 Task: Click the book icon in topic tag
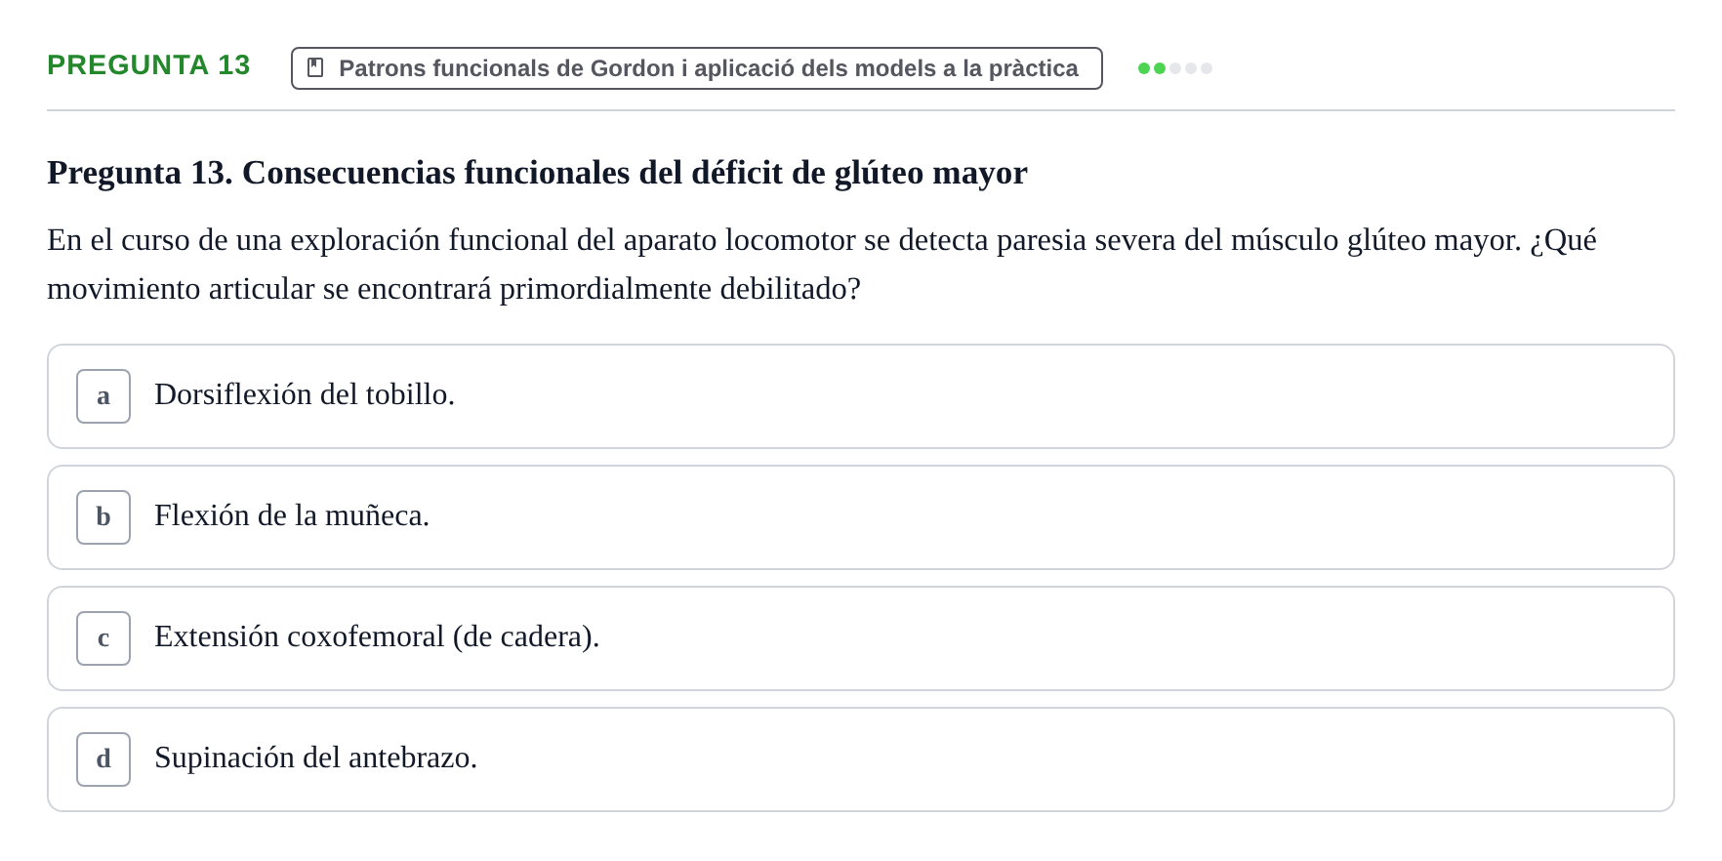tap(315, 67)
